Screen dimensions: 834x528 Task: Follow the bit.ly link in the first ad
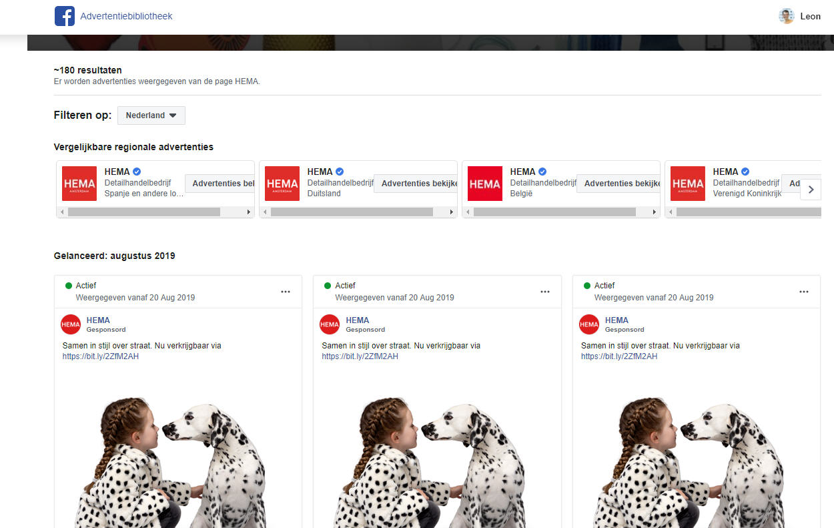point(101,356)
